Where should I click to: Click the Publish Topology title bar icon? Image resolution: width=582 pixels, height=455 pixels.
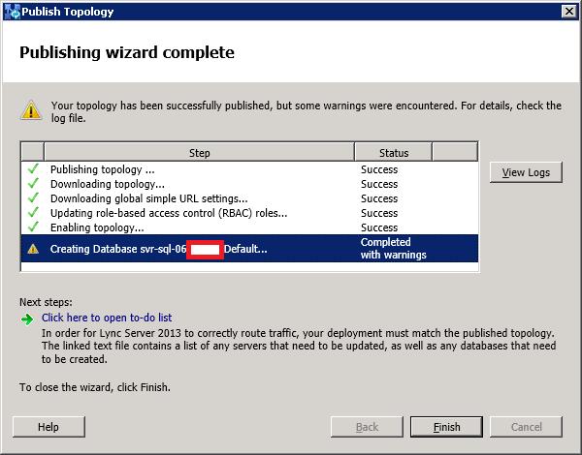click(x=12, y=12)
